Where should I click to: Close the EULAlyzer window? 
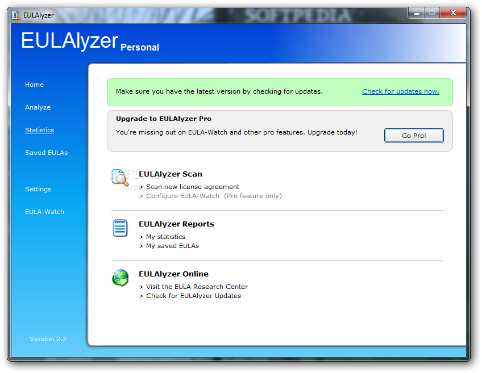[x=453, y=13]
